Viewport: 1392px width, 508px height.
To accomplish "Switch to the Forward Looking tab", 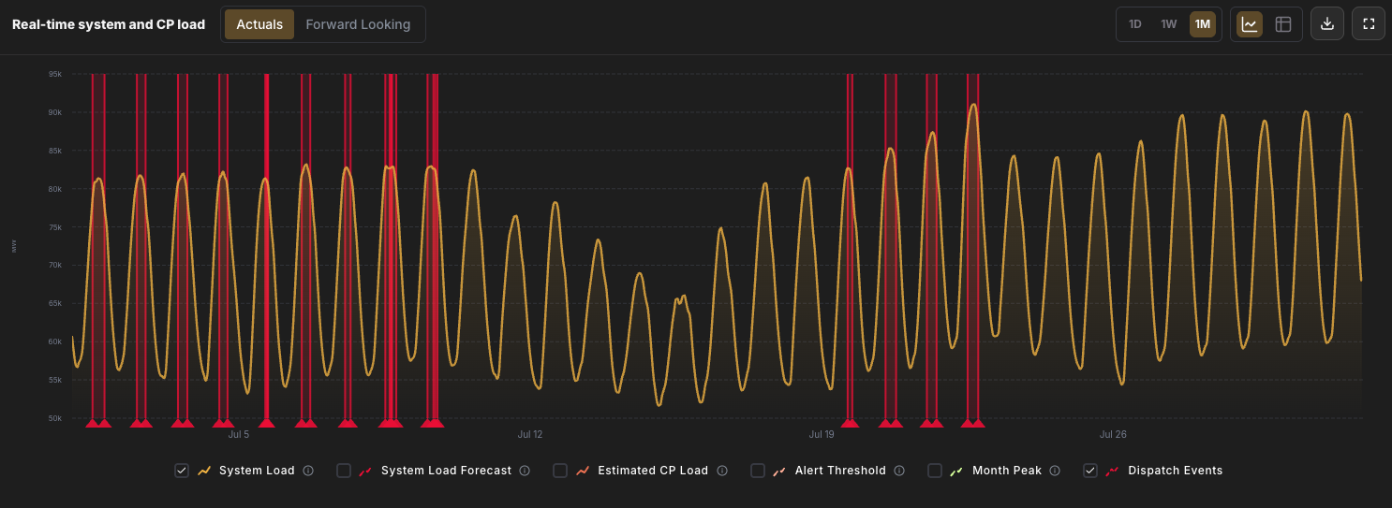I will point(358,24).
